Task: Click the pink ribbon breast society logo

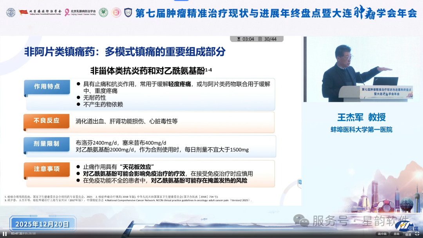Action: 67,12
